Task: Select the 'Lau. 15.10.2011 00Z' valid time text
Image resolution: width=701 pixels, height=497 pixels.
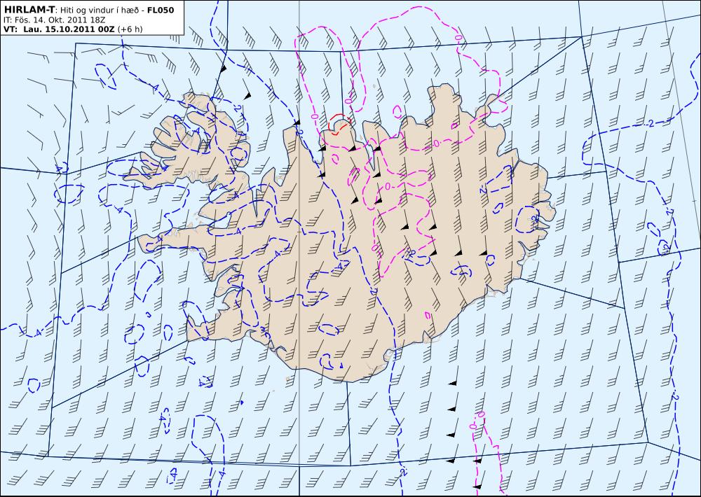Action: coord(69,29)
